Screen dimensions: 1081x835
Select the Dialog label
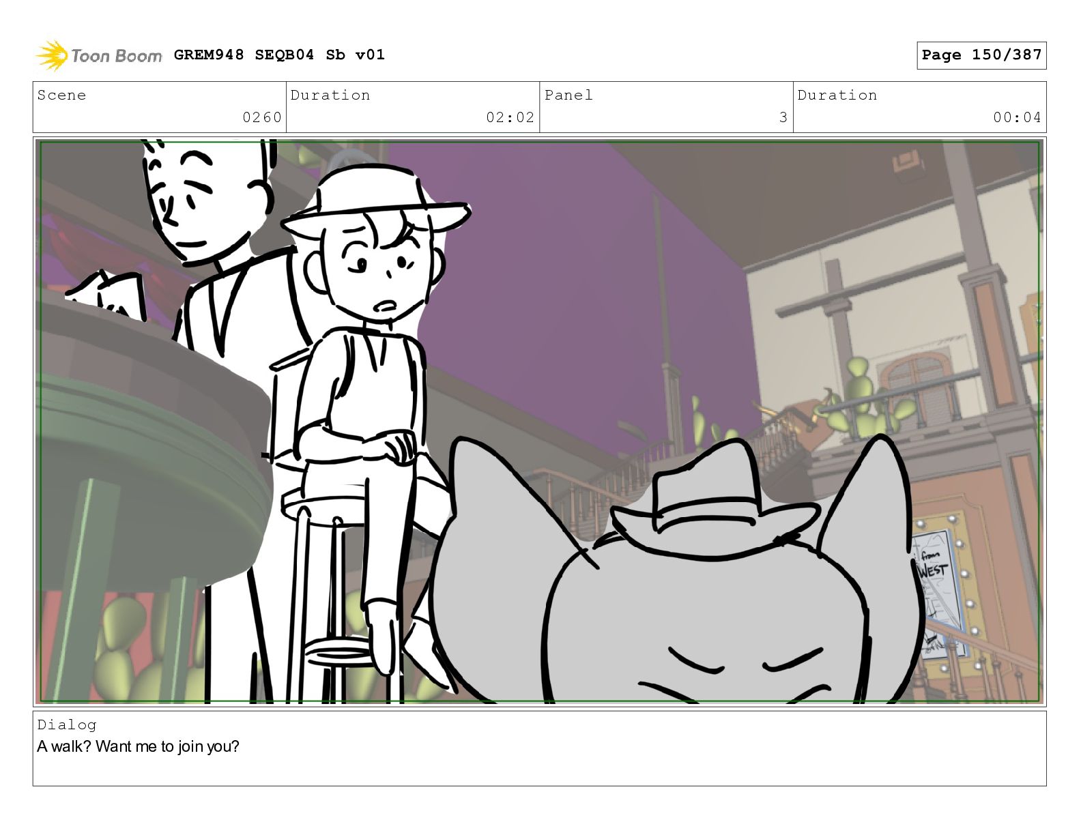(x=67, y=724)
